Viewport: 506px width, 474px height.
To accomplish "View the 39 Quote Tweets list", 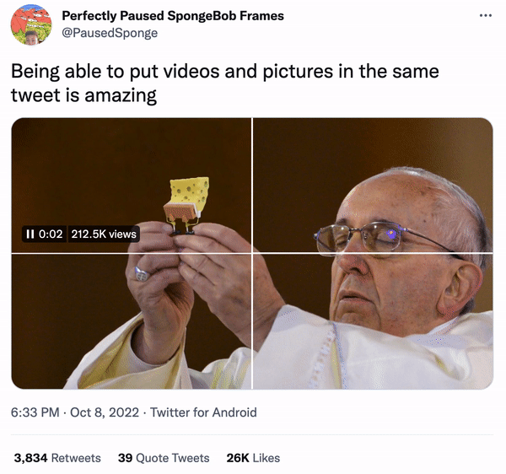I will [163, 458].
